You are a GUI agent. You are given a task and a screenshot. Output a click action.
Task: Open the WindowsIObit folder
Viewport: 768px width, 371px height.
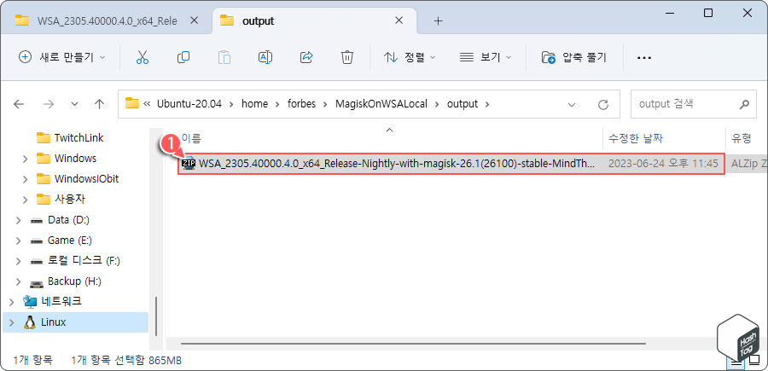tap(86, 178)
